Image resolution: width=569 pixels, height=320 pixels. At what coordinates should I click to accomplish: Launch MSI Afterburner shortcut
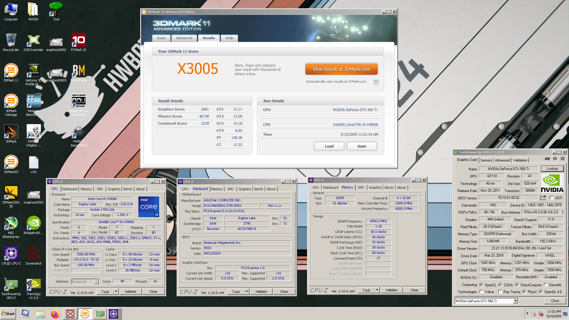(11, 227)
